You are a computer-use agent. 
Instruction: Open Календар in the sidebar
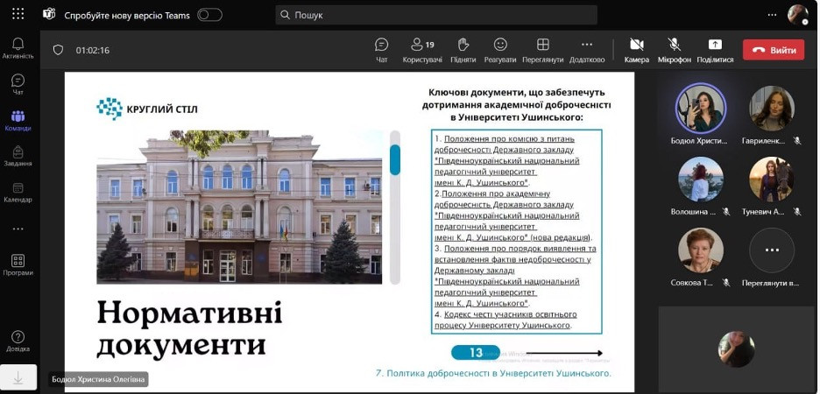[x=18, y=192]
